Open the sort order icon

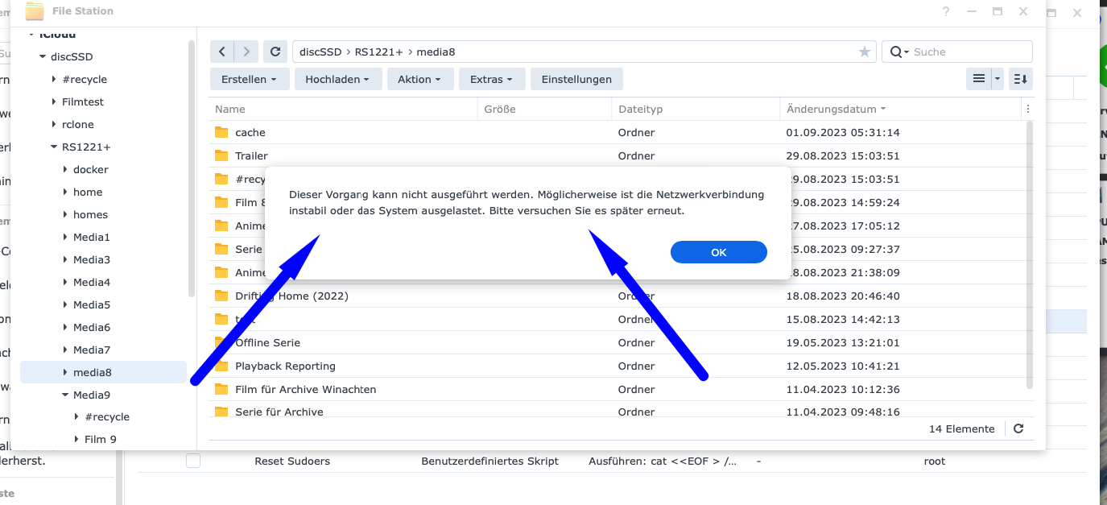(x=1020, y=79)
